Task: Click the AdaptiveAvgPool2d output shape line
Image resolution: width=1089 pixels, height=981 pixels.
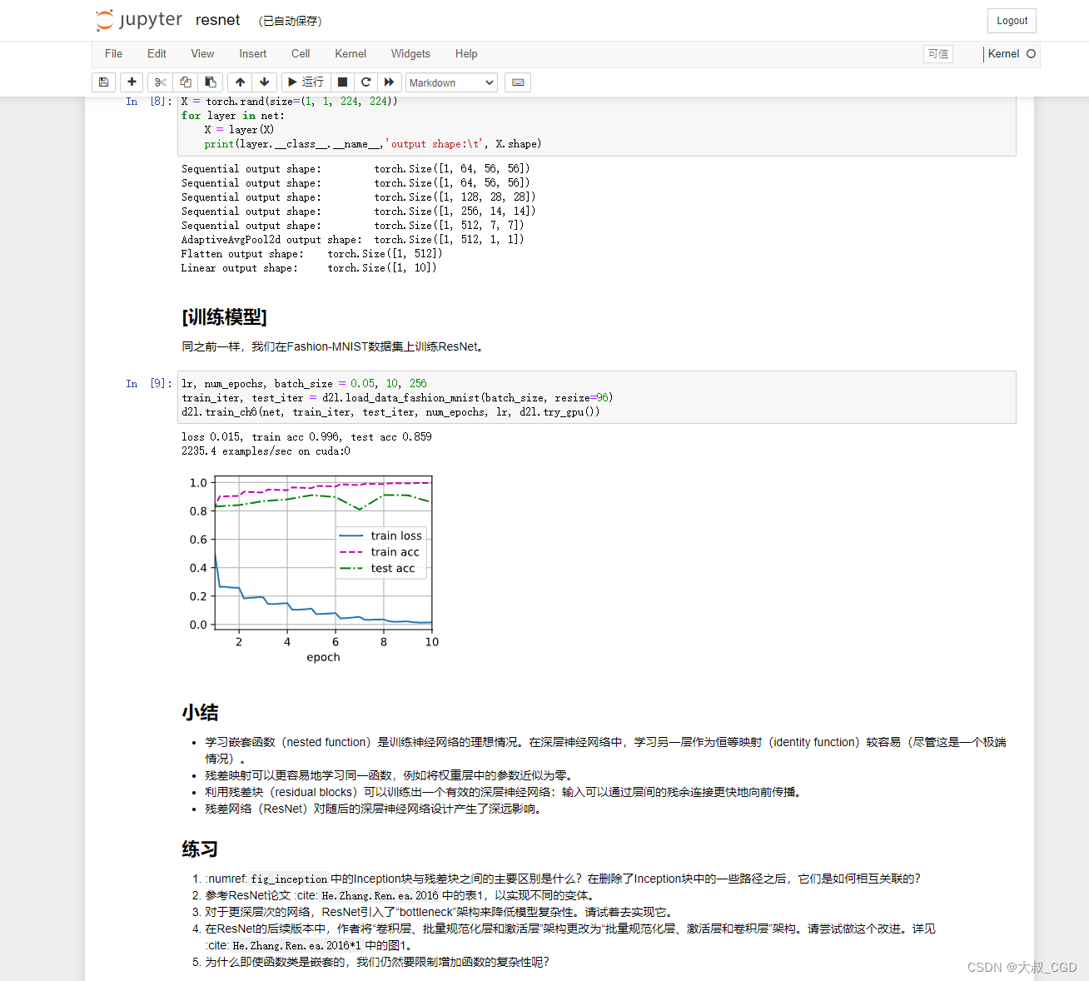Action: [x=352, y=240]
